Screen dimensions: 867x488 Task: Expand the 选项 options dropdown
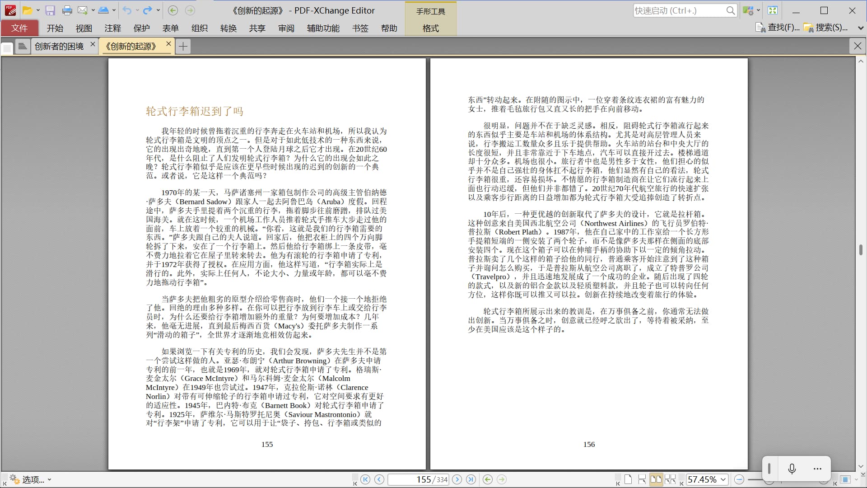click(49, 479)
